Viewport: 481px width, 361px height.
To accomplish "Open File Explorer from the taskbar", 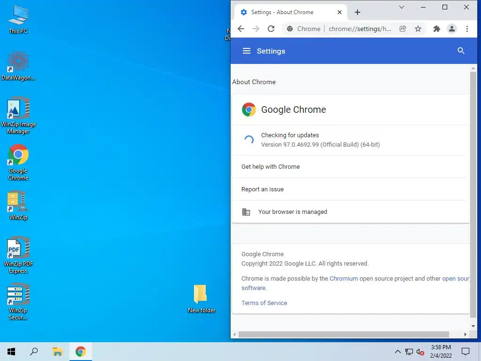I will click(x=57, y=352).
